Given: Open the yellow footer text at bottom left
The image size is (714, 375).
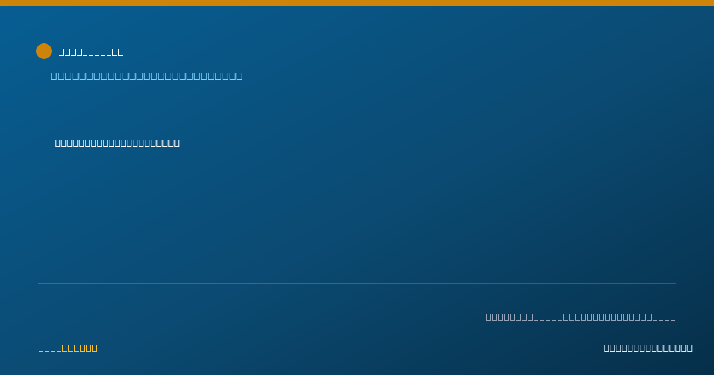Looking at the screenshot, I should tap(68, 348).
